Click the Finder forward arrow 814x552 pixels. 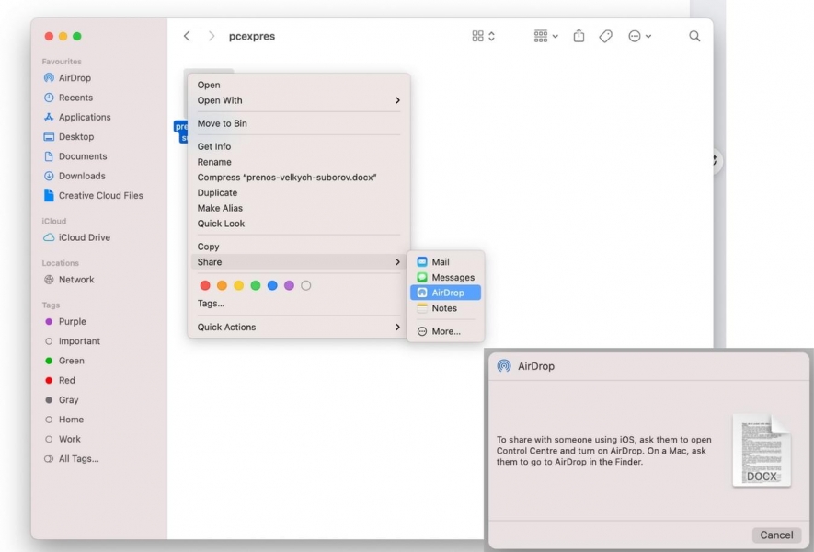tap(211, 36)
